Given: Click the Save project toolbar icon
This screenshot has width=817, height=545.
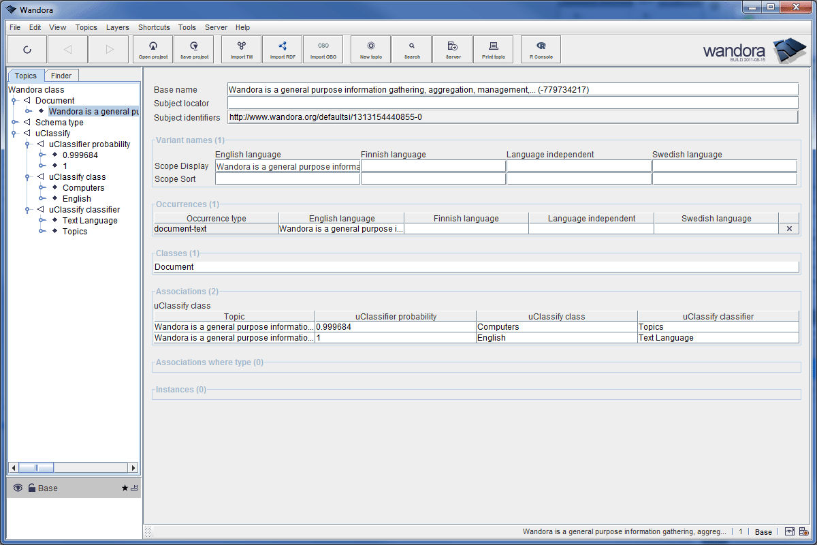Looking at the screenshot, I should [194, 50].
